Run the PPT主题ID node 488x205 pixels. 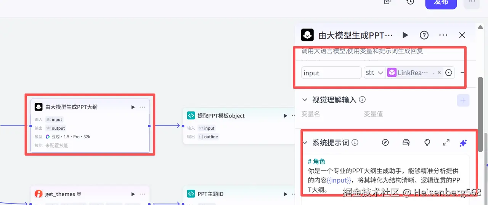(286, 194)
